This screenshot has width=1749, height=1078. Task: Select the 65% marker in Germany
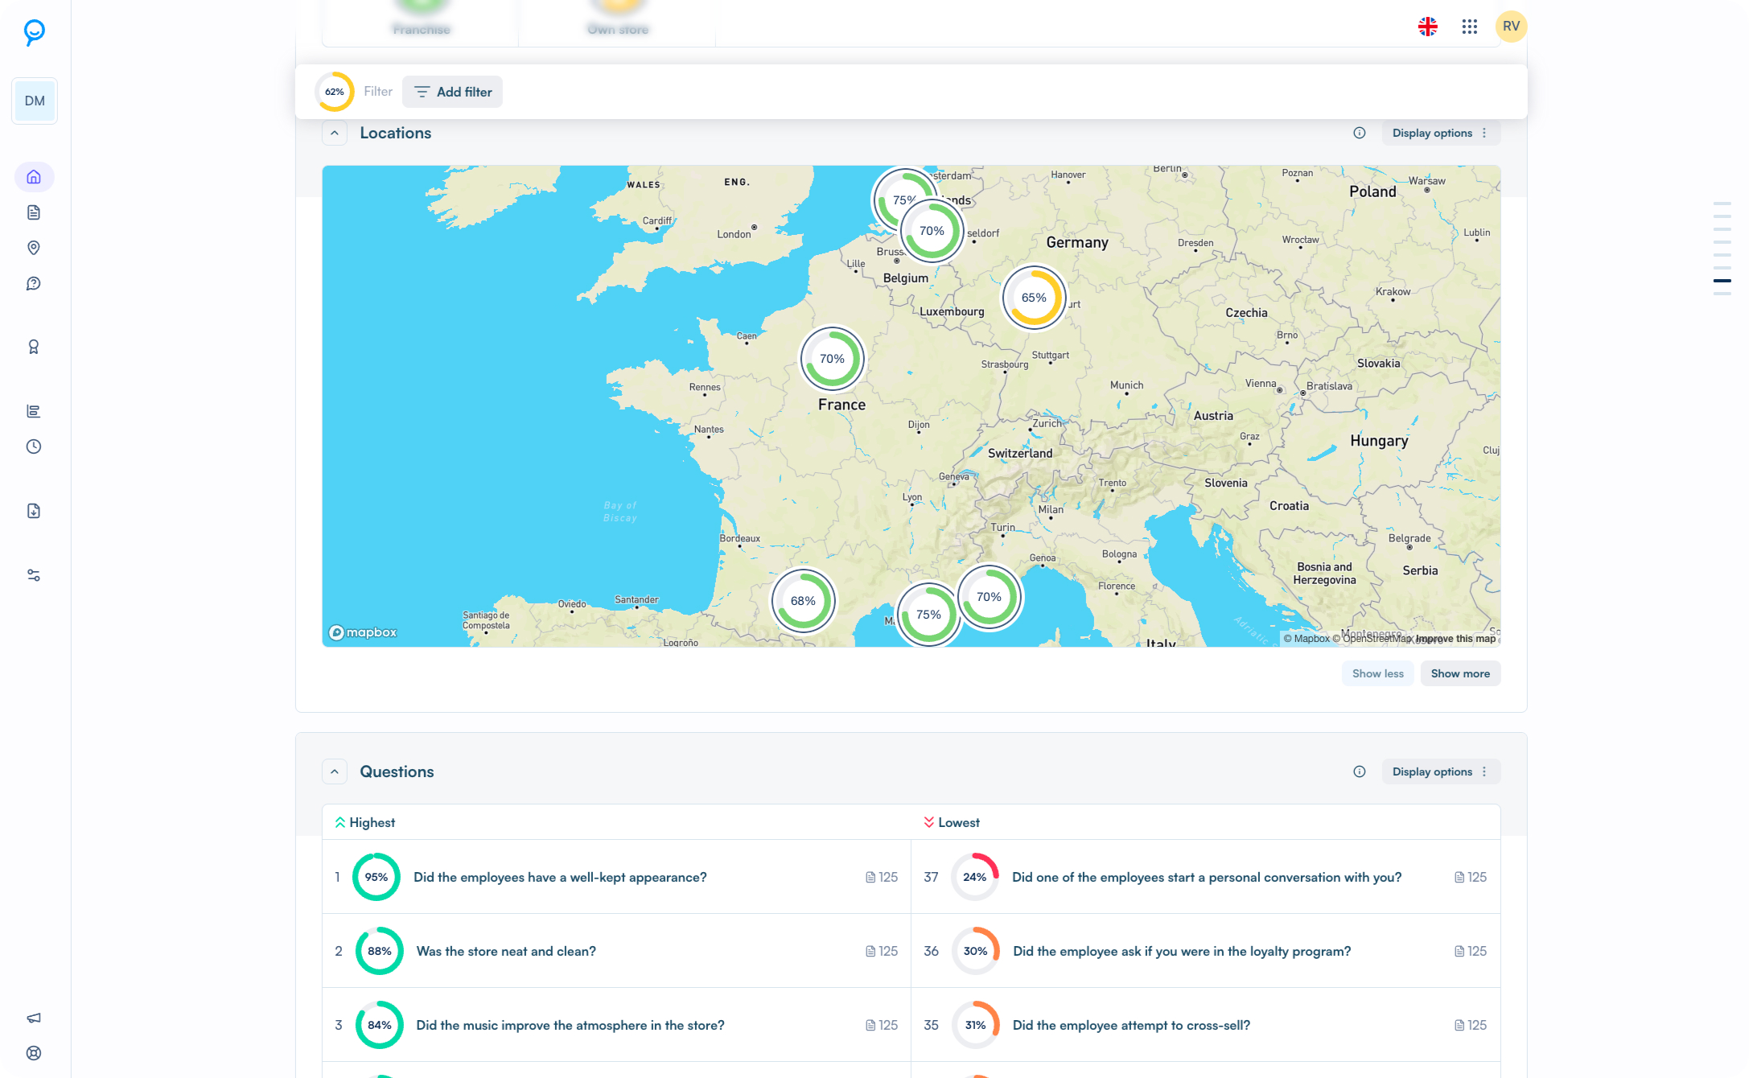click(x=1034, y=298)
